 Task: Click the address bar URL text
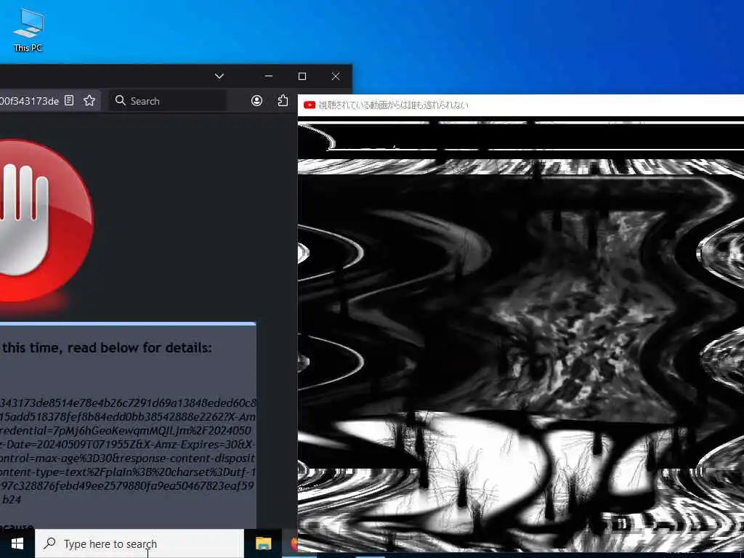tap(29, 101)
